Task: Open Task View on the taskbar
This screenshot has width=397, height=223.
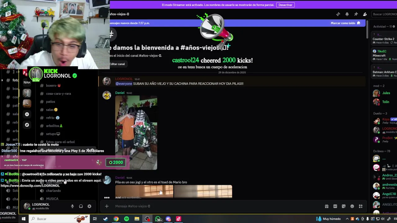Action: [95, 219]
